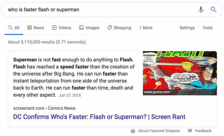Image resolution: width=224 pixels, height=136 pixels.
Task: Click the question mark help icon
Action: click(133, 131)
